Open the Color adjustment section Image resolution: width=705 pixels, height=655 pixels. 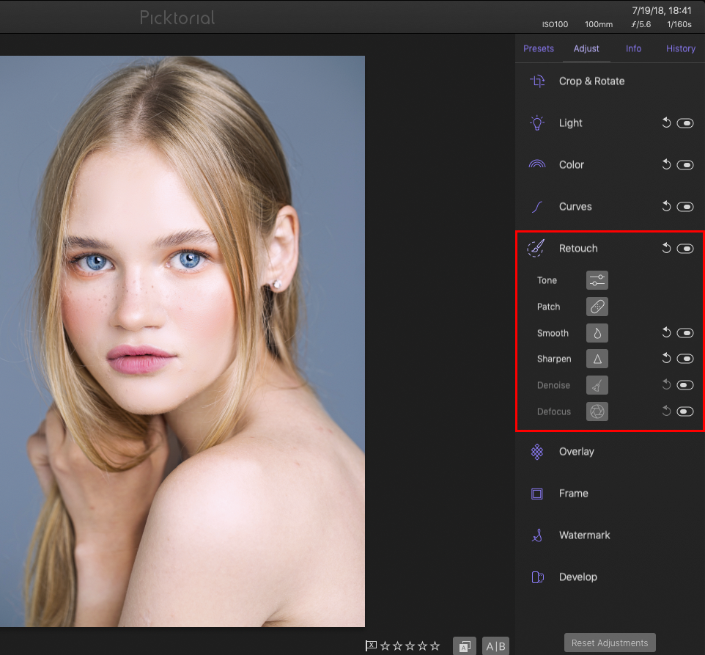[572, 164]
